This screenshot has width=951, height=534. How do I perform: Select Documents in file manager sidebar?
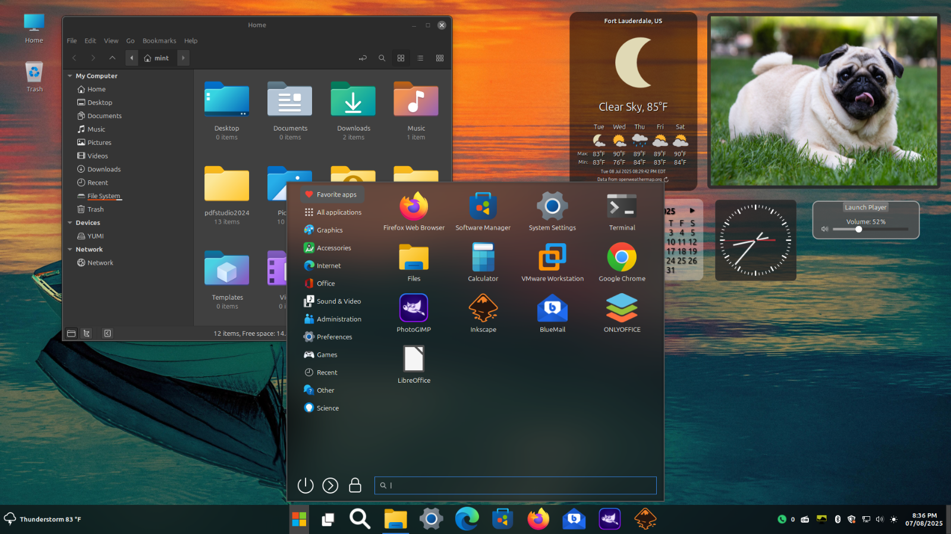point(99,116)
